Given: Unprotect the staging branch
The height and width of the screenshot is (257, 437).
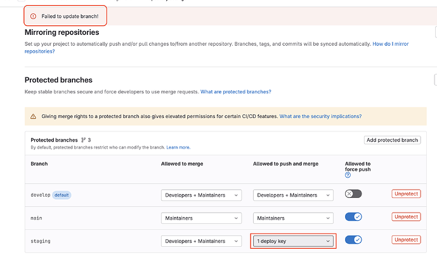Looking at the screenshot, I should click(406, 240).
